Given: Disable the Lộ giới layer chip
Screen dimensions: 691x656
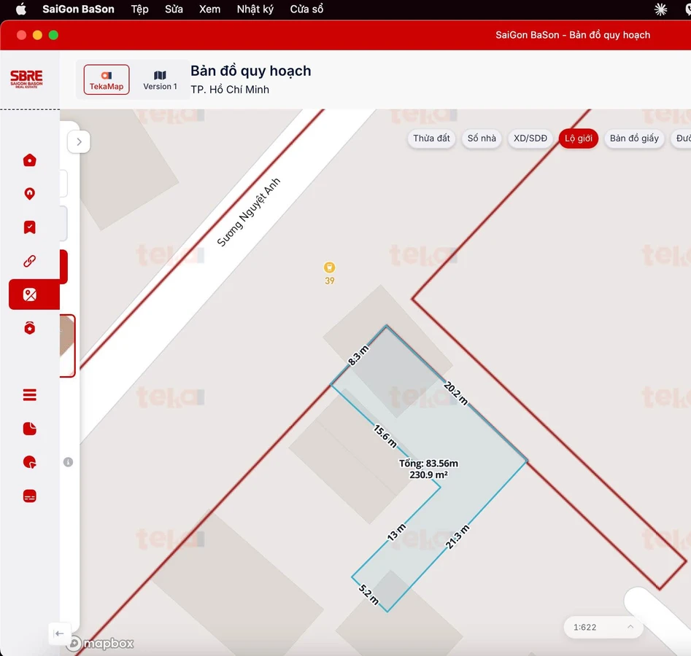Looking at the screenshot, I should point(578,138).
